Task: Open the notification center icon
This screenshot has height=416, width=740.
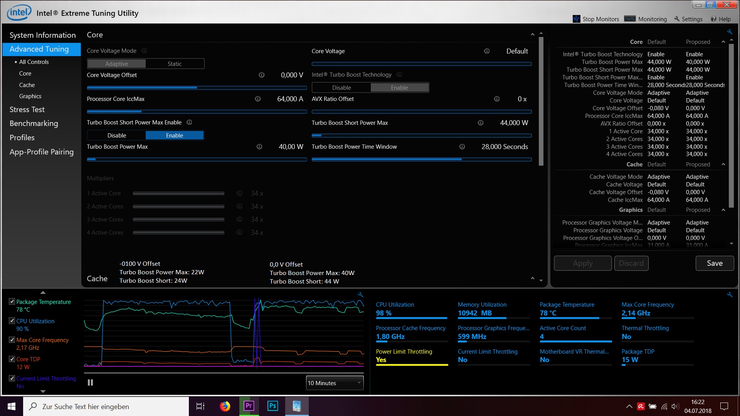Action: pos(724,406)
